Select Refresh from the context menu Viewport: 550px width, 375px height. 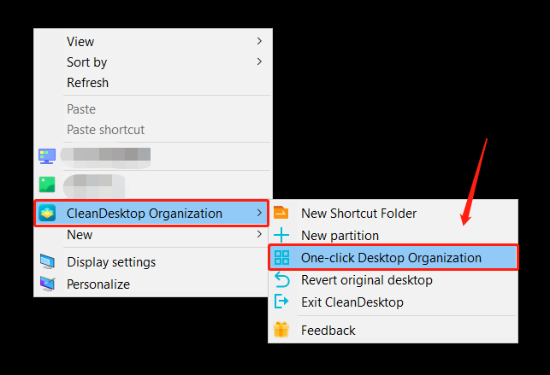pyautogui.click(x=87, y=83)
